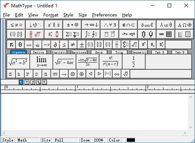Open the Preferences menu
This screenshot has height=143, width=195.
click(x=105, y=15)
